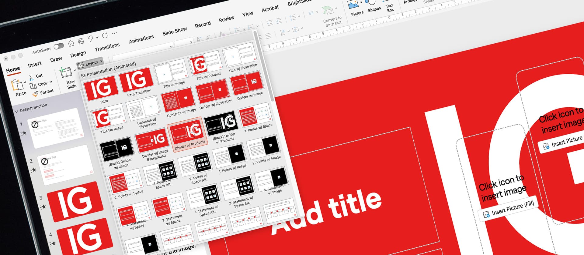Viewport: 584px width, 255px height.
Task: Click the numbered list icon
Action: 250,27
